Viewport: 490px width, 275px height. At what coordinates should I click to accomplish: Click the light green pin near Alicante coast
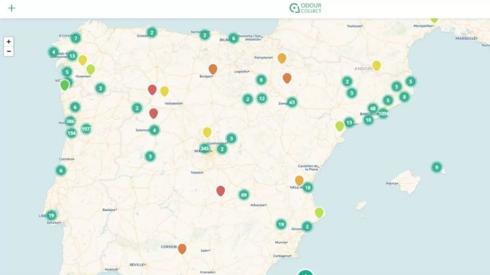(319, 212)
